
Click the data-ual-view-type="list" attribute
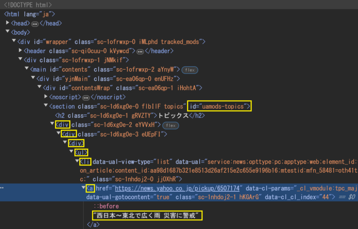pos(131,162)
